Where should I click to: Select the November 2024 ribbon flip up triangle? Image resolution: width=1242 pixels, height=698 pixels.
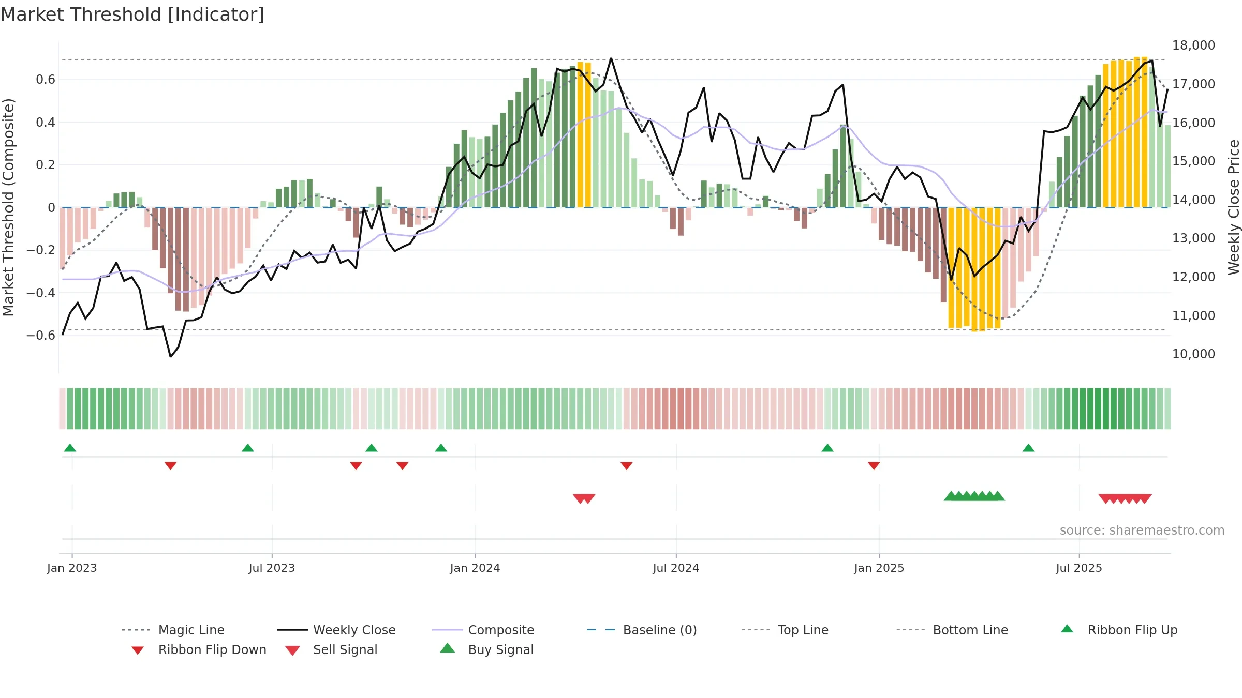pyautogui.click(x=827, y=448)
